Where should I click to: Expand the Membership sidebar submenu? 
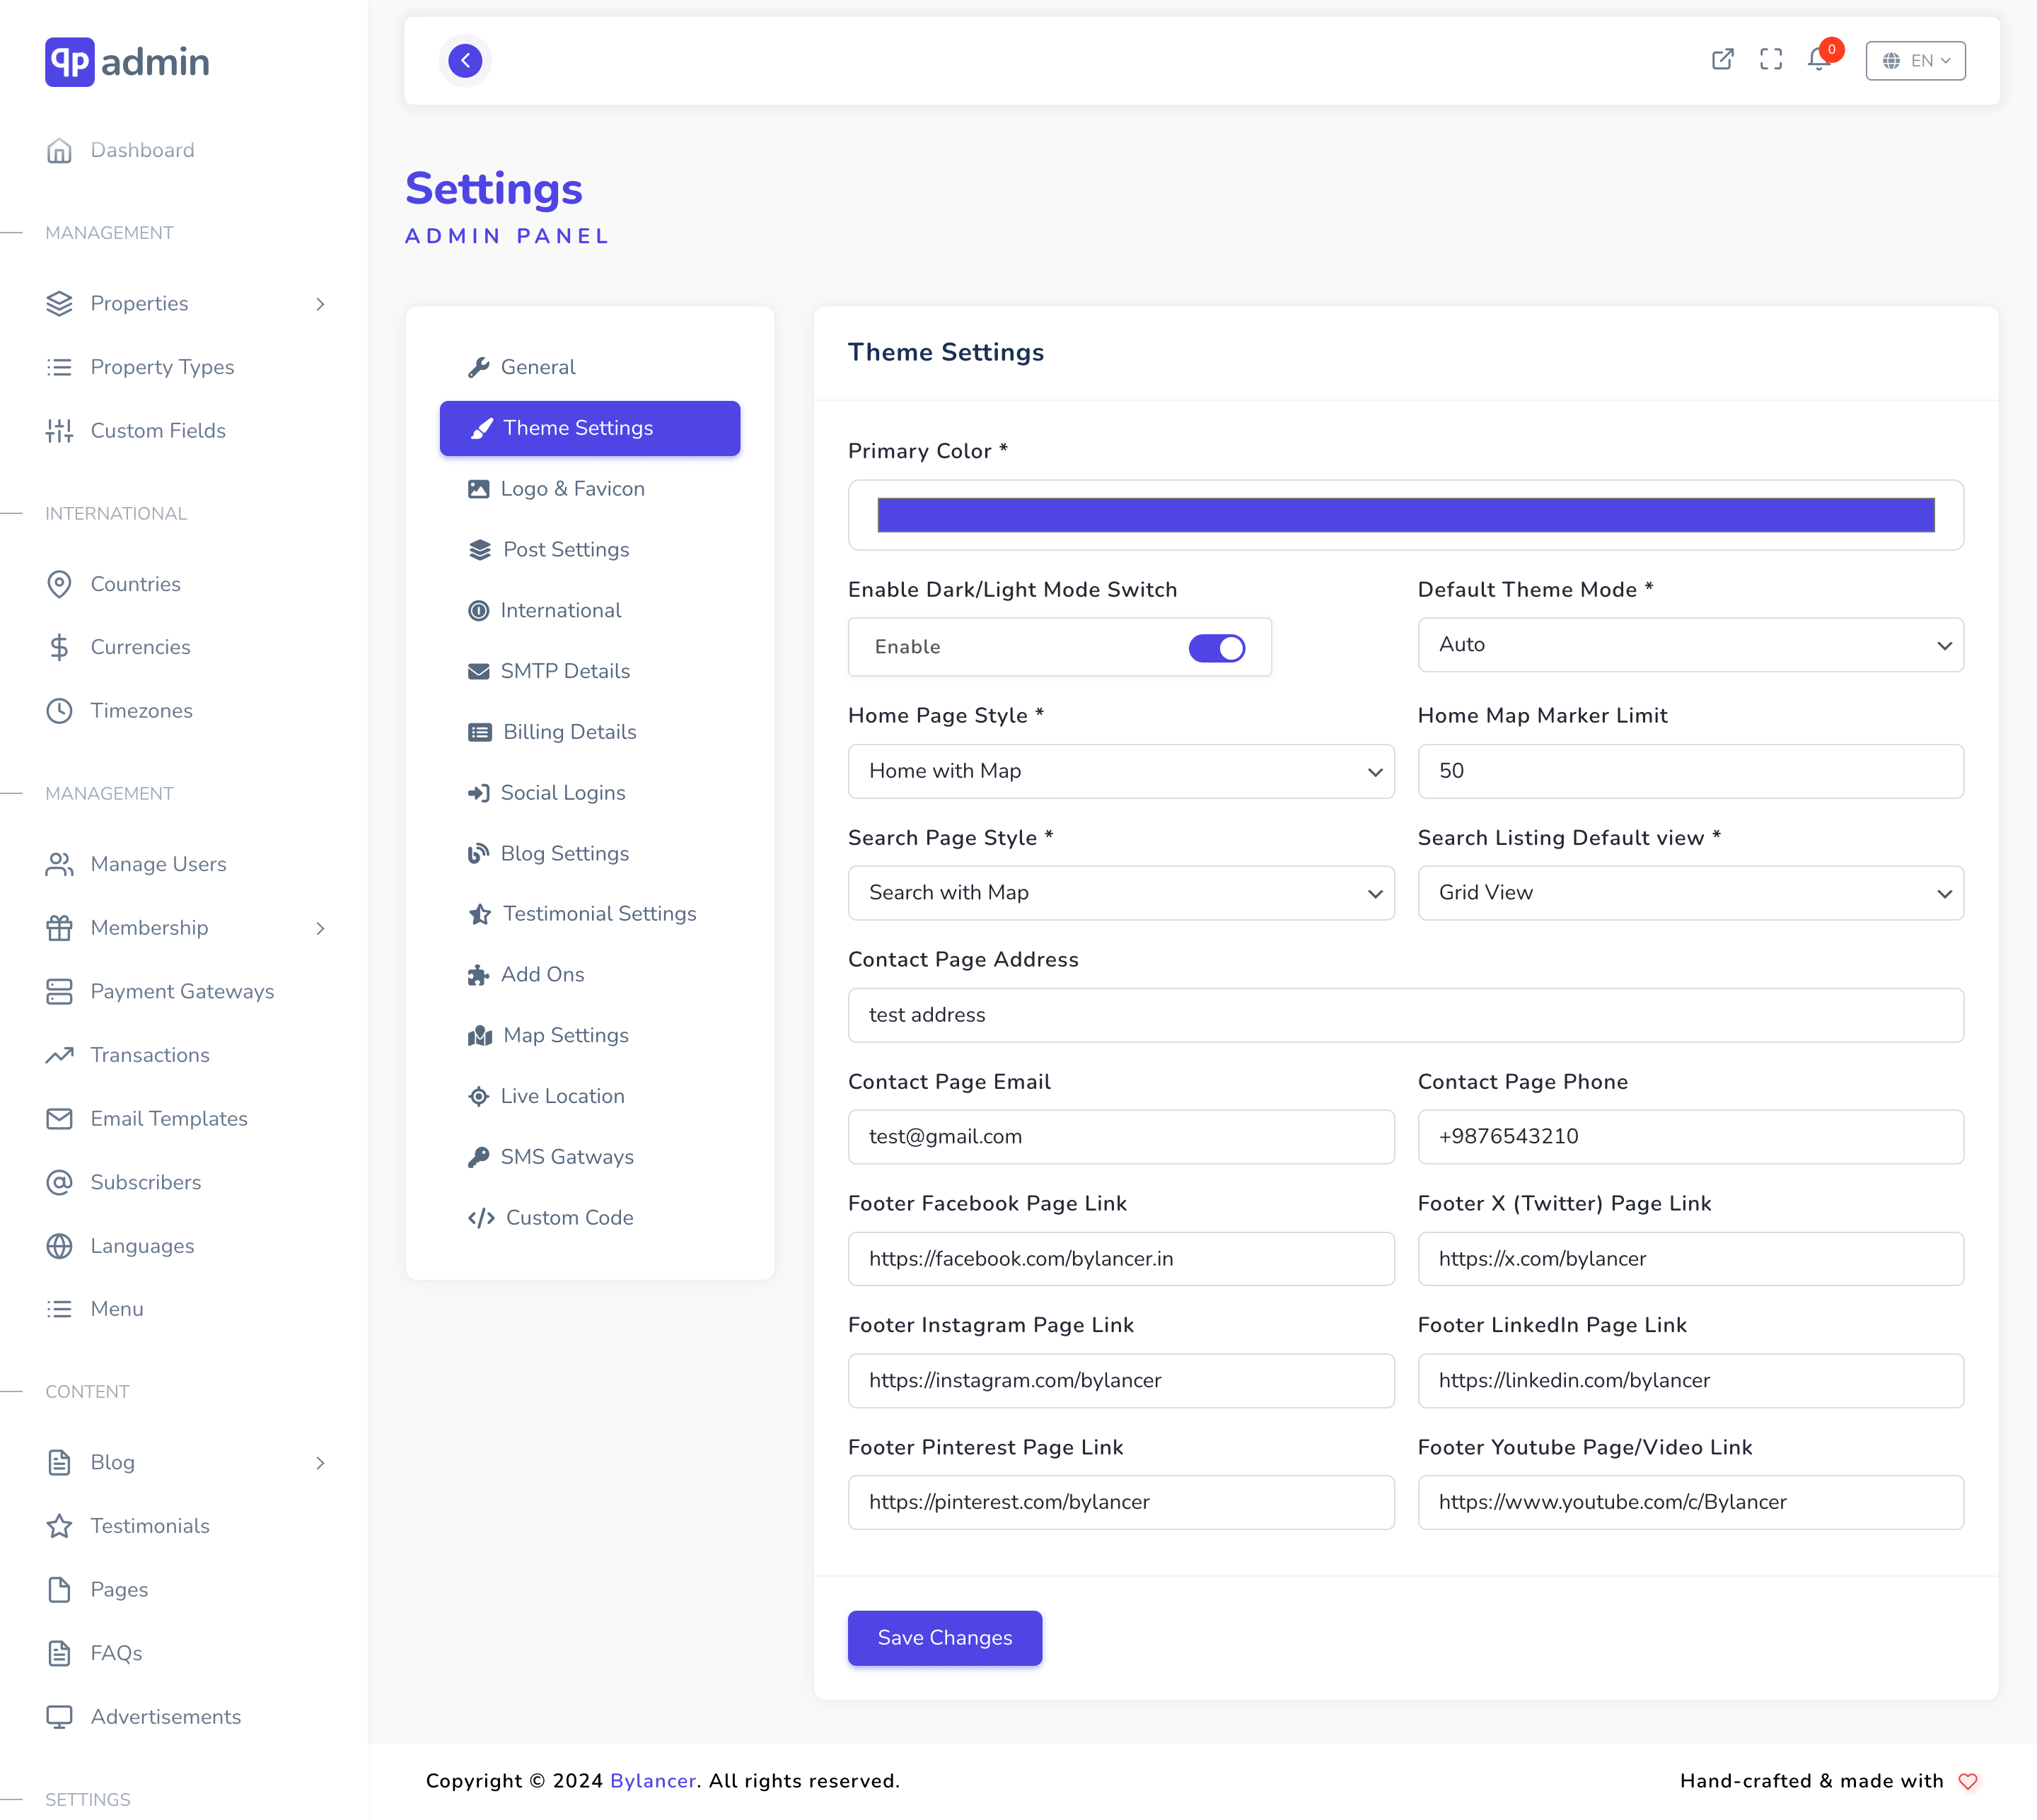320,929
